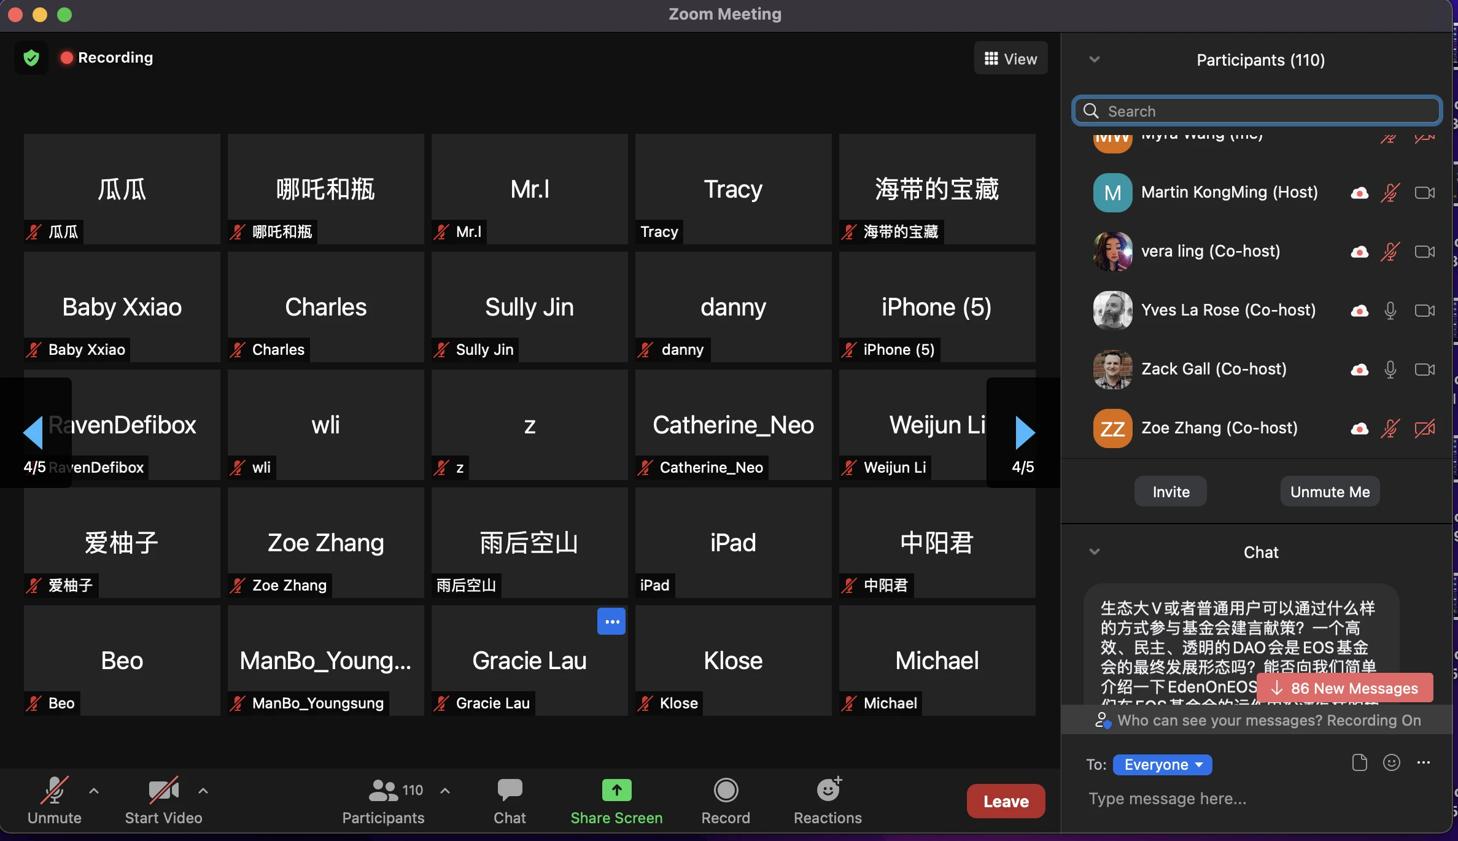Select Chat tab in toolbar

[510, 801]
